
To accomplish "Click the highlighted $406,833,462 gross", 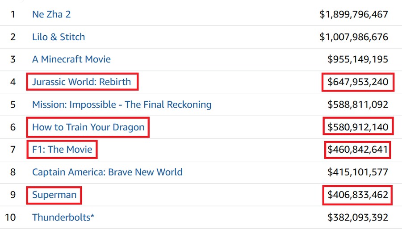I will [x=358, y=195].
